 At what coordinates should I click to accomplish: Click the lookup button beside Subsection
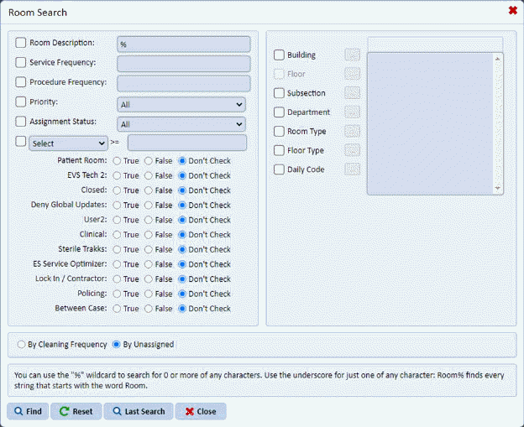pos(353,93)
